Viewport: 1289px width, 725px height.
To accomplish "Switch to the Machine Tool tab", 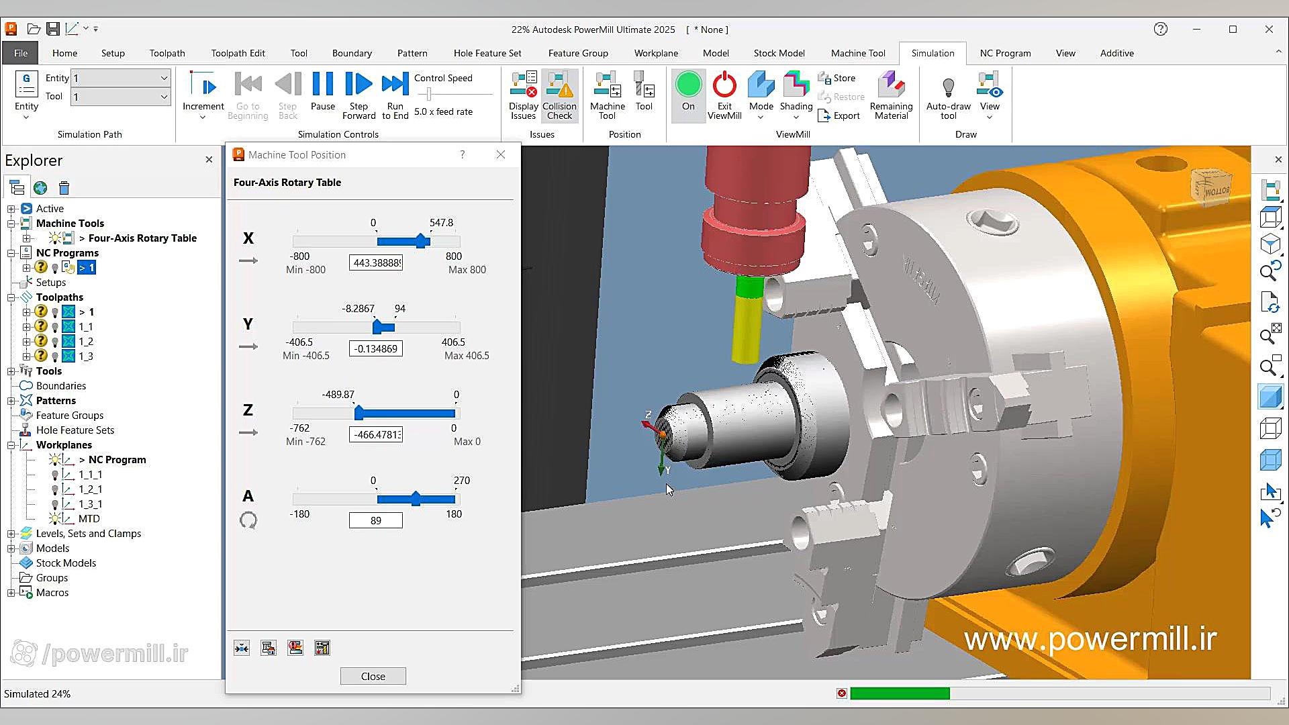I will click(x=858, y=53).
